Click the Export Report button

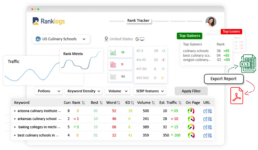(224, 79)
